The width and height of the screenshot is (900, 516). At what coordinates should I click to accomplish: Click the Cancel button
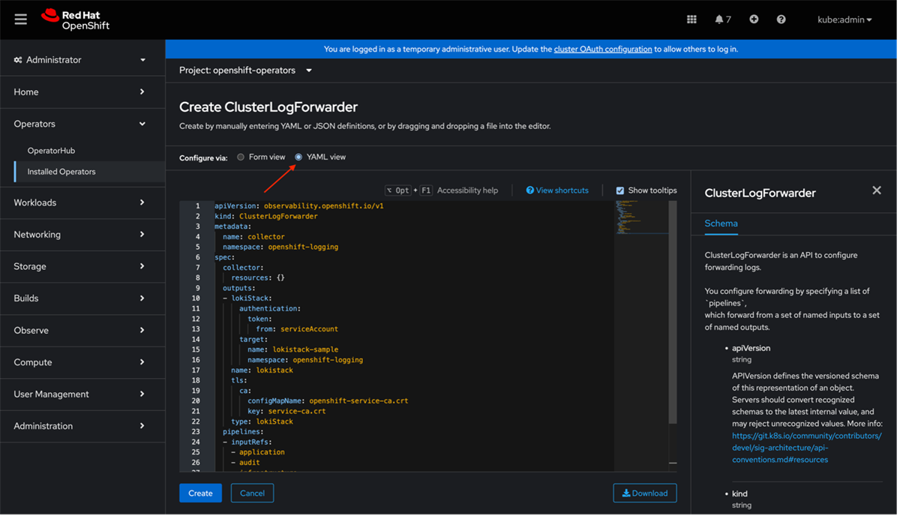point(252,493)
